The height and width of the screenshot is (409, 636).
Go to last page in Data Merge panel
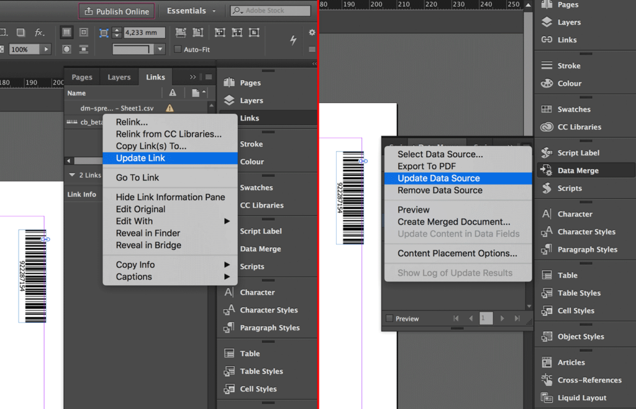[x=517, y=318]
